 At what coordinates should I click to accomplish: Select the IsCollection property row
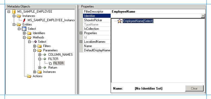97,29
